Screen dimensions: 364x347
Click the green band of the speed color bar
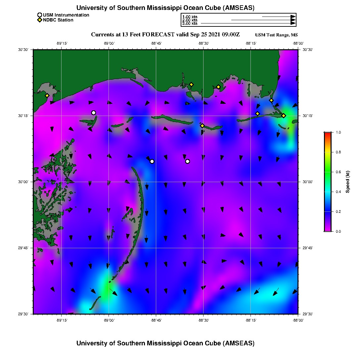coord(328,172)
